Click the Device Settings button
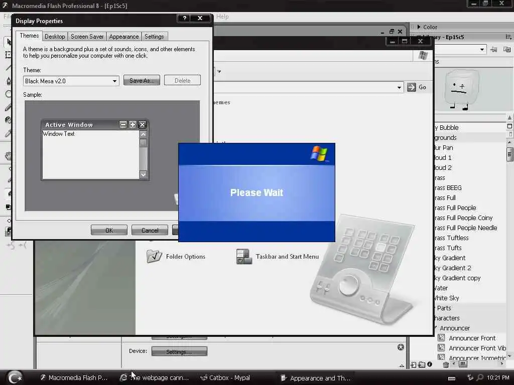Viewport: 514px width, 385px height. (x=179, y=351)
